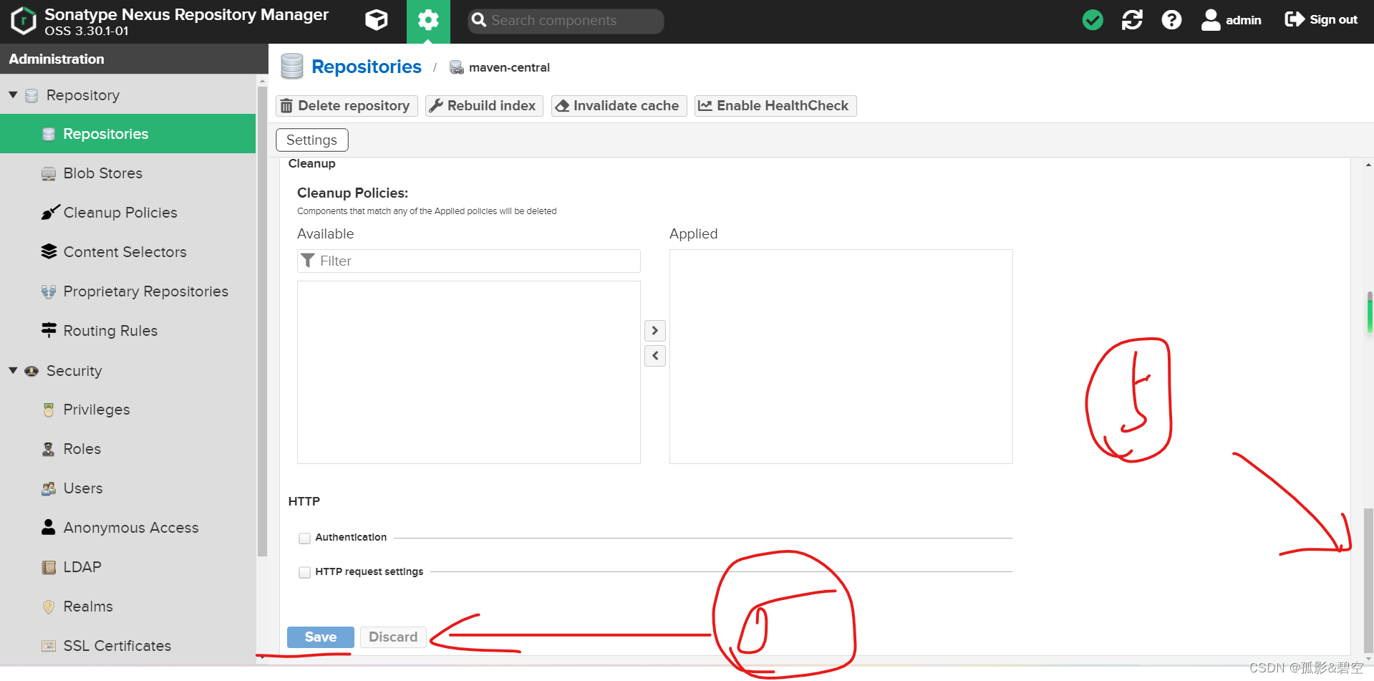
Task: Click Invalidate cache
Action: click(x=619, y=106)
